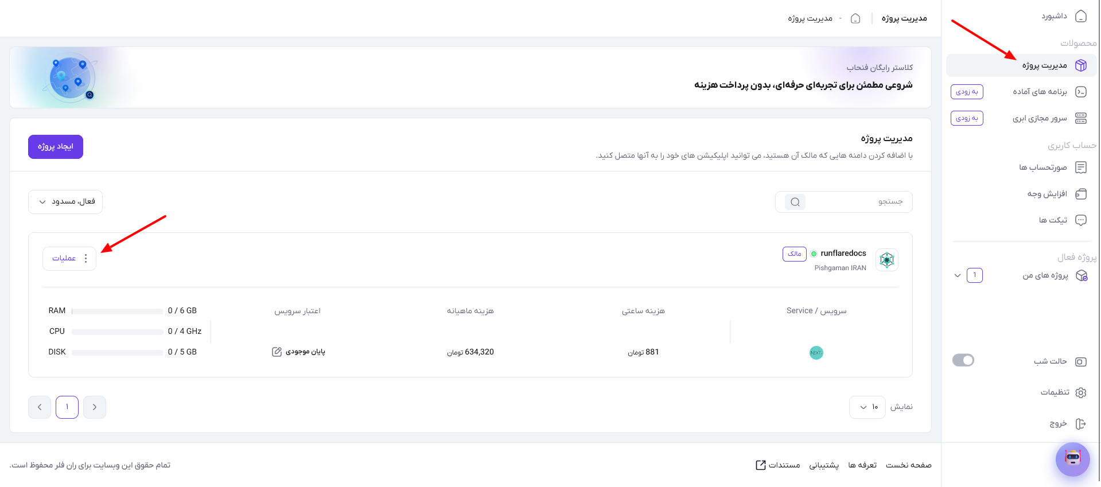Click the breadcrumb home icon
The height and width of the screenshot is (487, 1101).
point(855,18)
